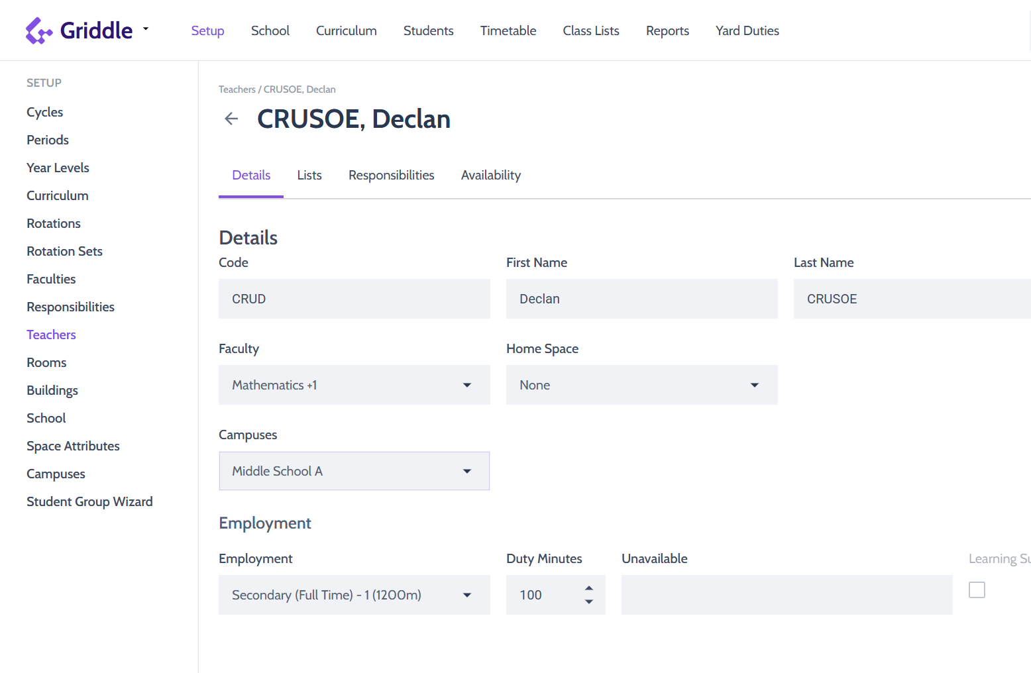This screenshot has height=673, width=1031.
Task: Switch to the Details tab
Action: click(x=251, y=175)
